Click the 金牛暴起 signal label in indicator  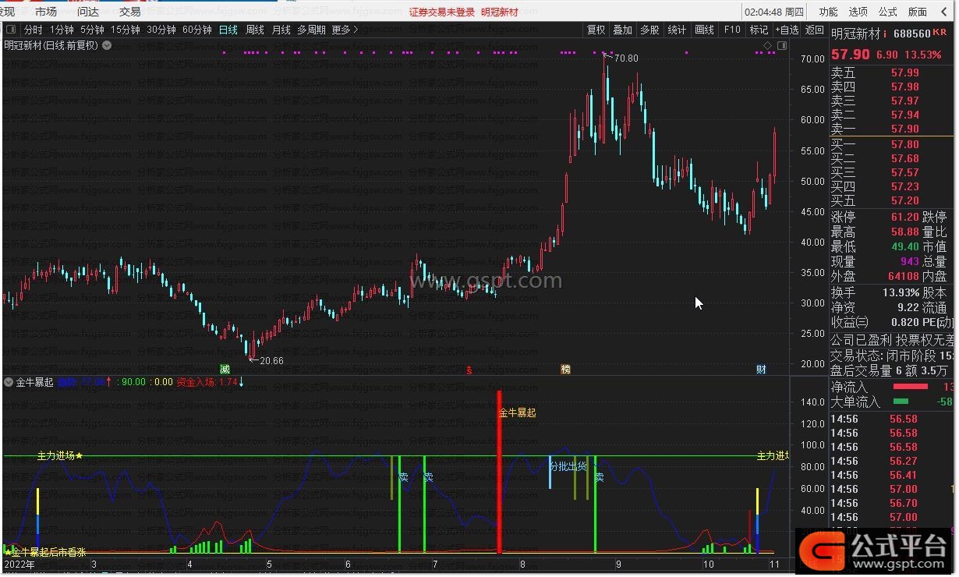[x=518, y=412]
